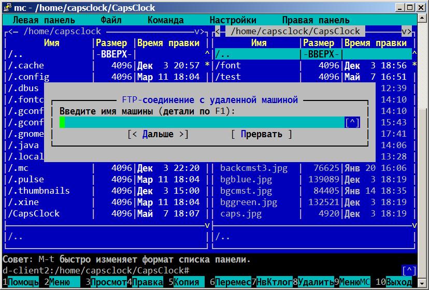Open command line history [^] button

click(x=409, y=270)
